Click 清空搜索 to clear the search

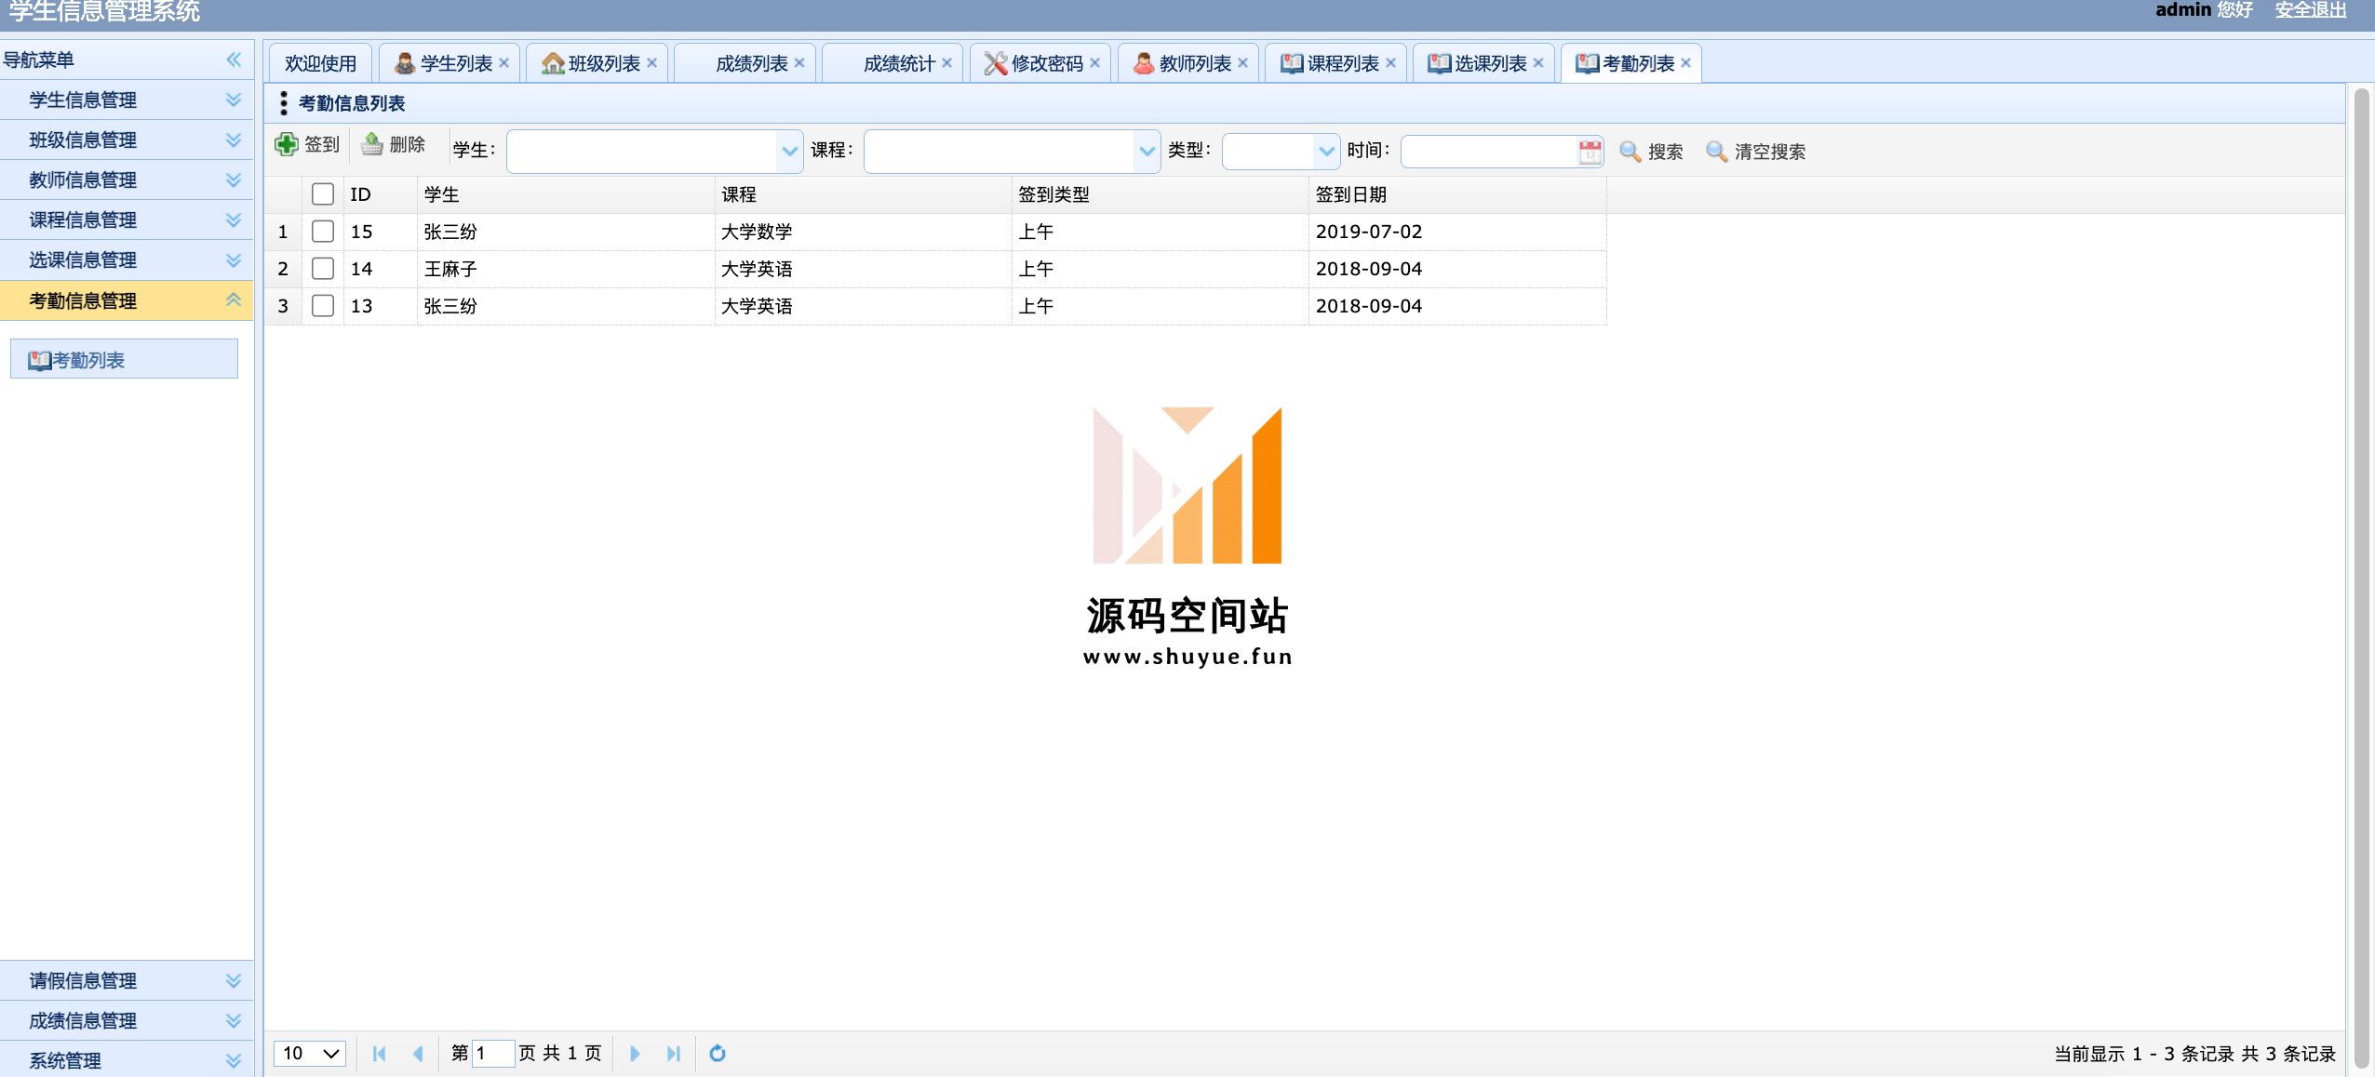click(1755, 152)
